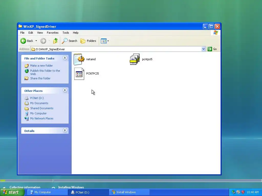This screenshot has height=196, width=262.
Task: Expand the Details panel
Action: 65,130
